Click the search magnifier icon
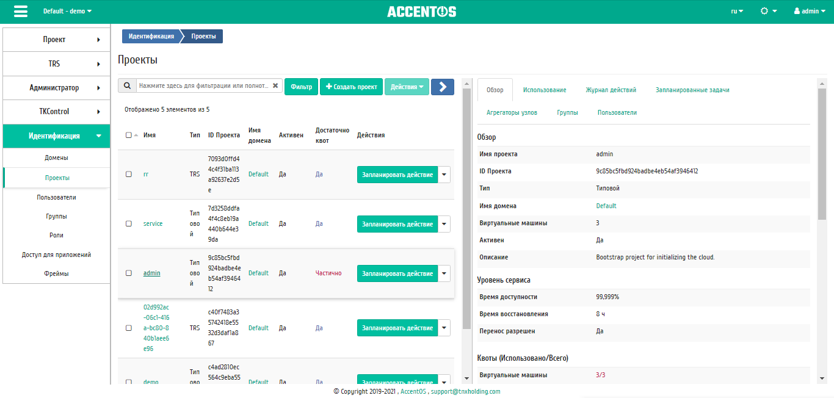The image size is (834, 398). point(127,86)
